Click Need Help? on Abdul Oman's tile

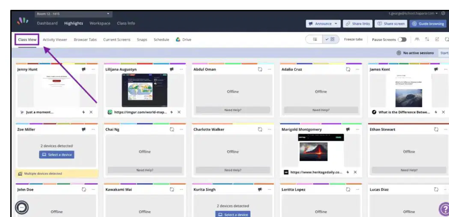[233, 110]
